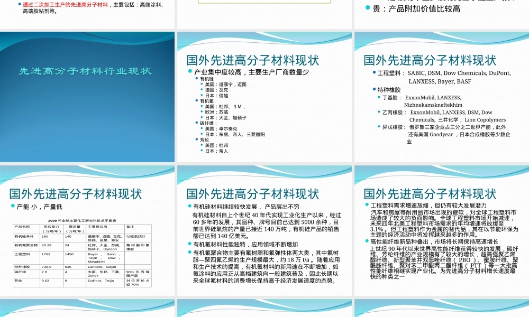Screen dimensions: 529x317
Task: Click heading above the 'SABIC, DSM' list
Action: pos(430,60)
